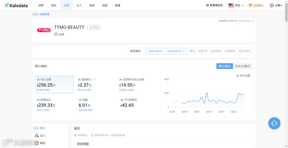Click the TYMO-BEAUTY shop name
Screen dimensions: 288x148
pos(69,27)
